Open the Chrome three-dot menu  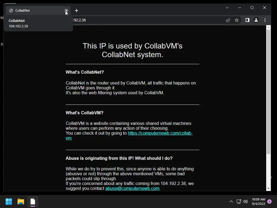pos(265,20)
